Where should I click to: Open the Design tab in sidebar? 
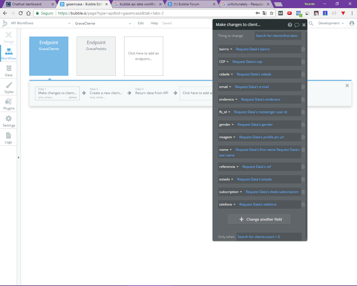coord(9,37)
